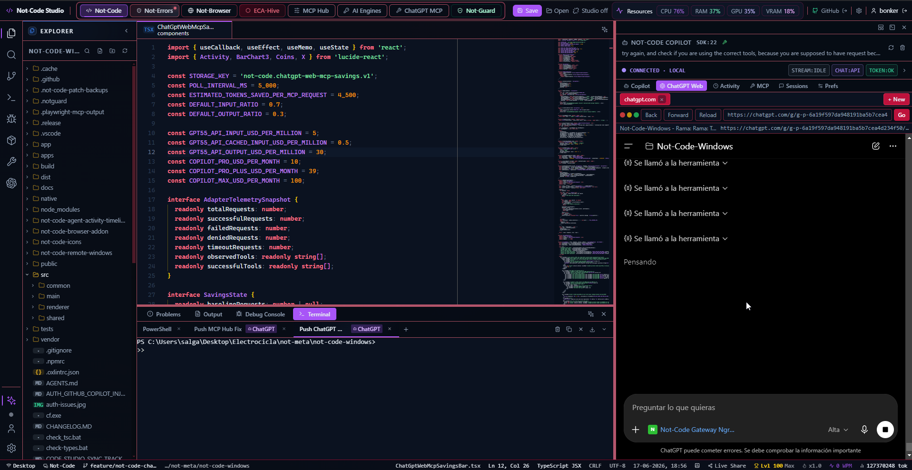Clear Copilot conversation with trash icon

pos(902,48)
